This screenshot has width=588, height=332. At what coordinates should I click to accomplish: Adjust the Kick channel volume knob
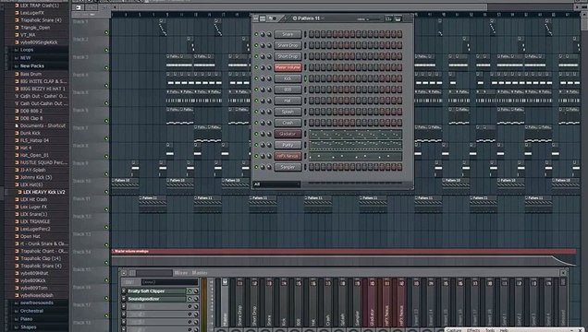[x=269, y=78]
